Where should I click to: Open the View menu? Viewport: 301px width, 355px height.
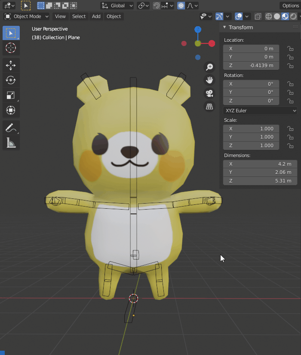point(60,16)
